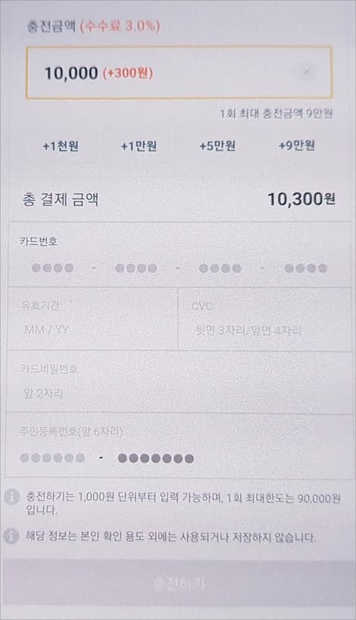Select the second card number group
Screen dimensions: 356x620
tap(136, 268)
